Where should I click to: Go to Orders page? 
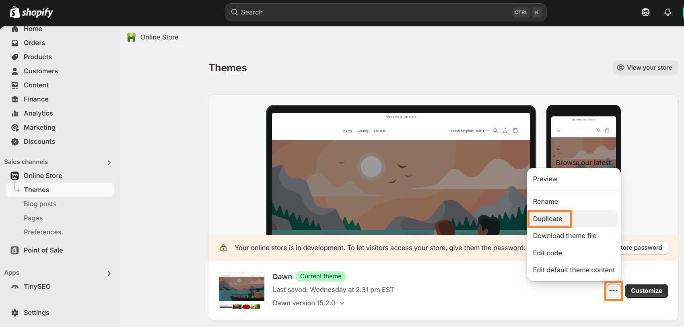tap(34, 43)
